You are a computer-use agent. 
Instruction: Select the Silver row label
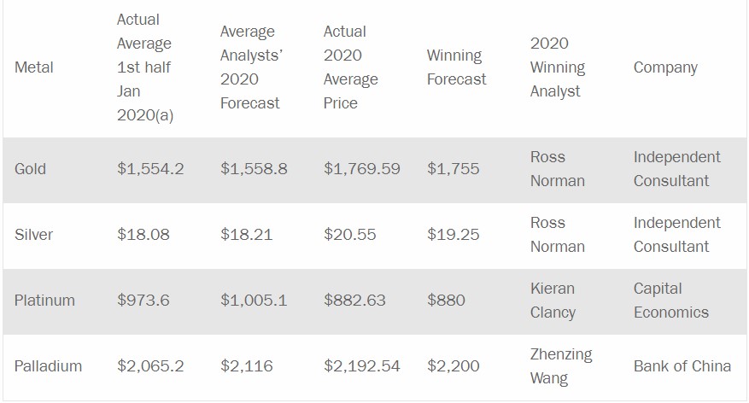pos(32,235)
